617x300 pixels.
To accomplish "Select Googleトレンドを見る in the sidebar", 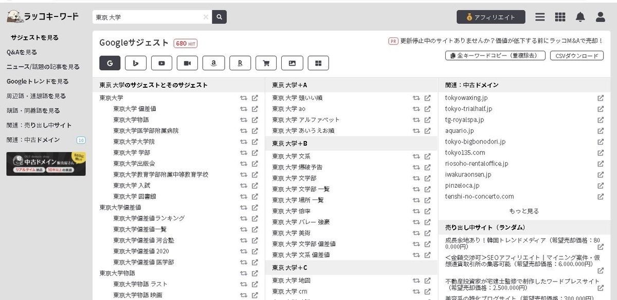I will coord(38,81).
